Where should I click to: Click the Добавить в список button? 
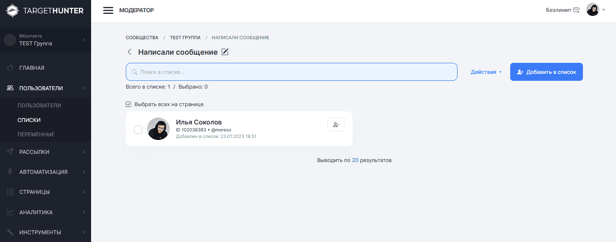coord(546,72)
